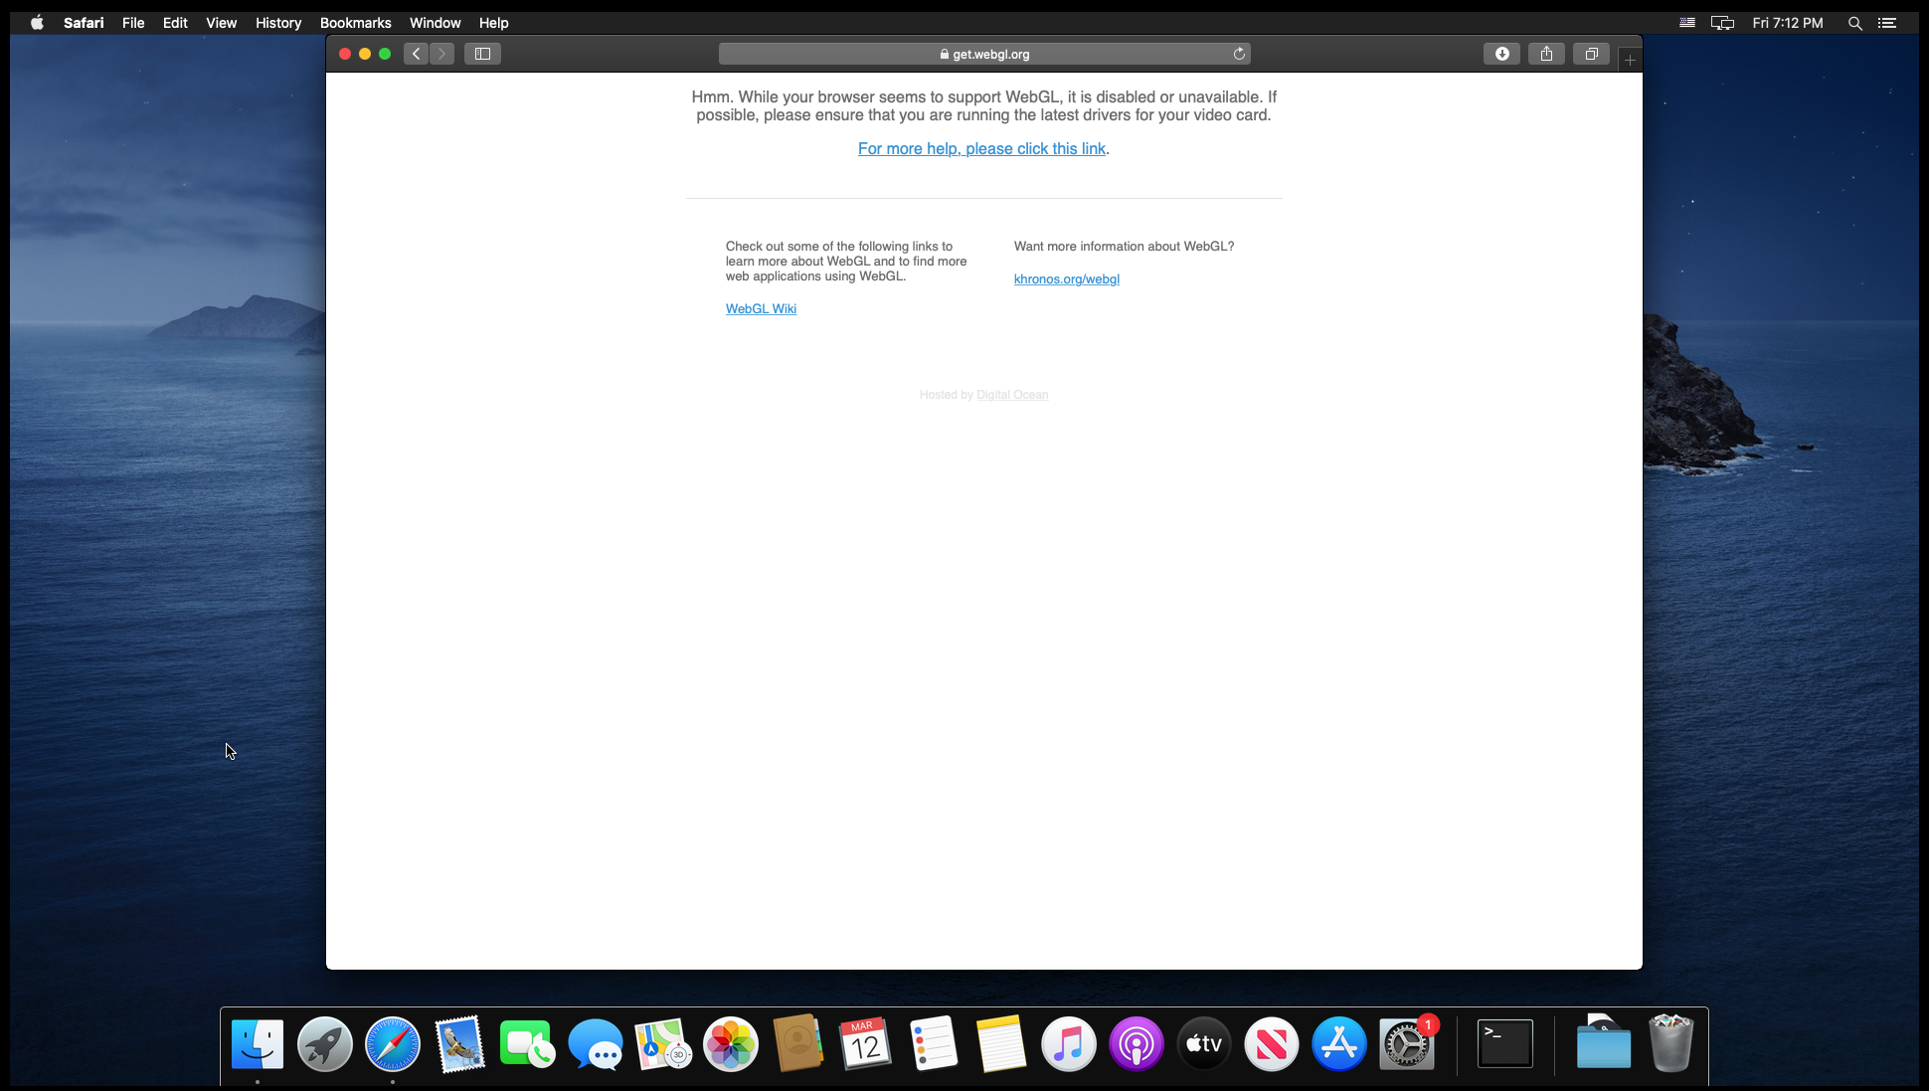Reload the page with the refresh icon
The width and height of the screenshot is (1929, 1091).
pyautogui.click(x=1239, y=54)
